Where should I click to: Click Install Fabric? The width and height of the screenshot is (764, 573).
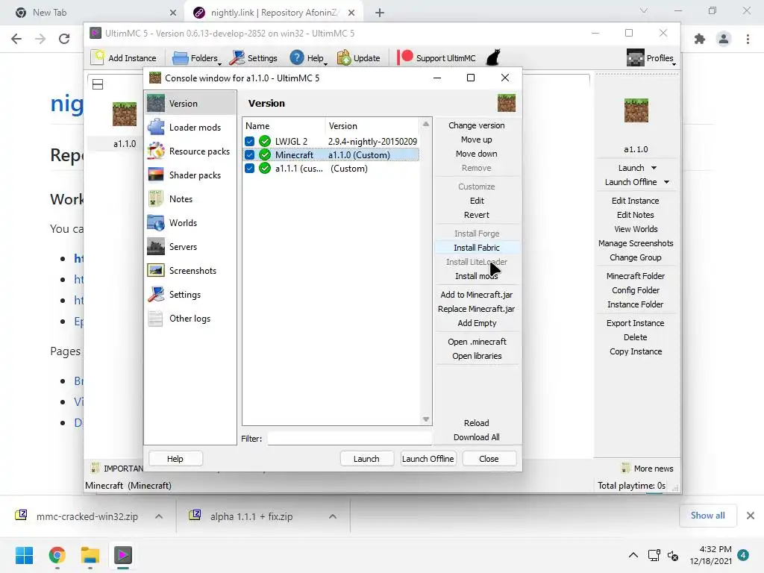[477, 248]
